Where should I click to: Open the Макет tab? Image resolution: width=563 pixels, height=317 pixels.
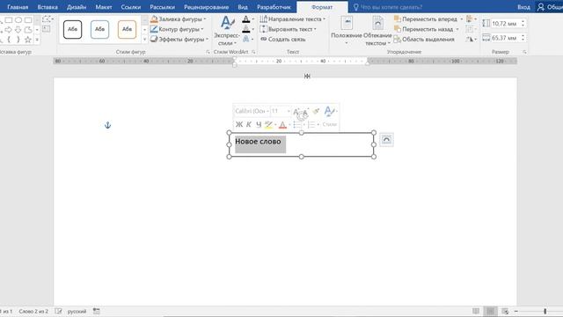pos(104,7)
